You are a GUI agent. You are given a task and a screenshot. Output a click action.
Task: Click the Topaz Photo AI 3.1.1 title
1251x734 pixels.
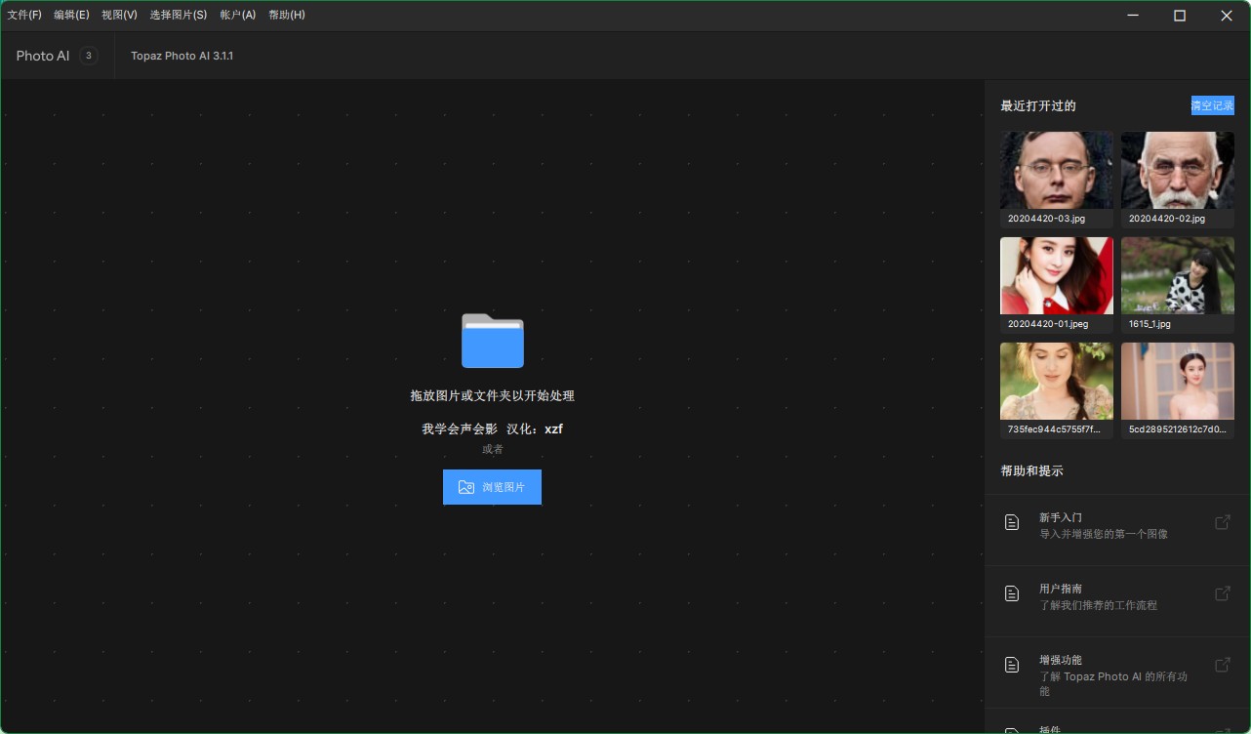coord(182,56)
